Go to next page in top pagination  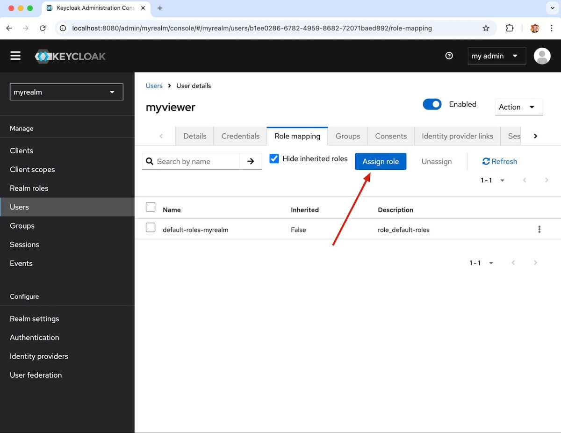pyautogui.click(x=547, y=180)
